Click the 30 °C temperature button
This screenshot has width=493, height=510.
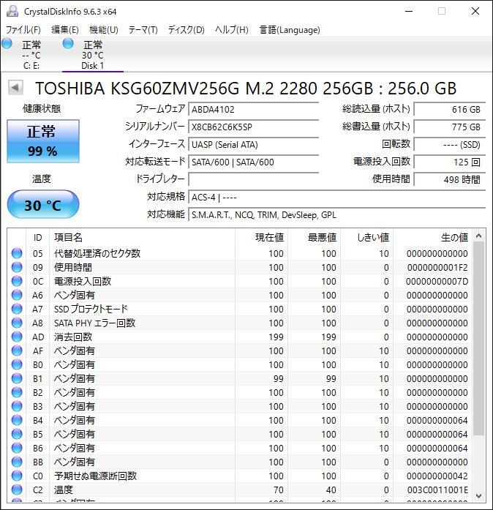point(43,205)
